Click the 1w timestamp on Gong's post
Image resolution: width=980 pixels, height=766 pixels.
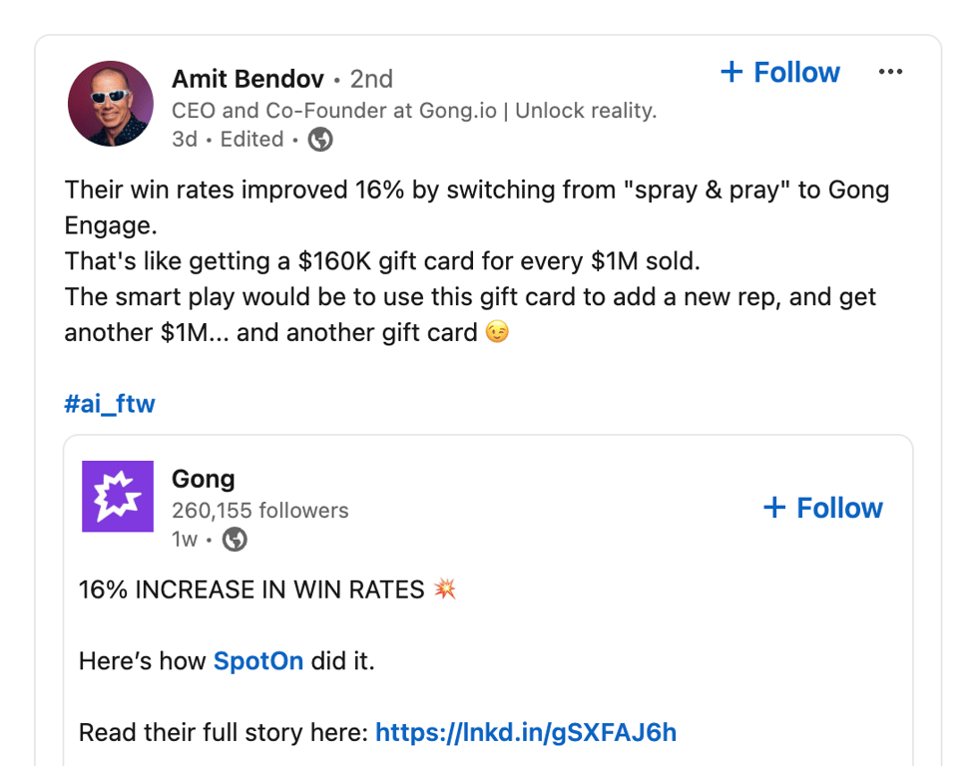[x=185, y=540]
